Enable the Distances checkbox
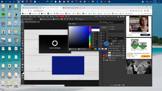This screenshot has width=162, height=91. 53,19
